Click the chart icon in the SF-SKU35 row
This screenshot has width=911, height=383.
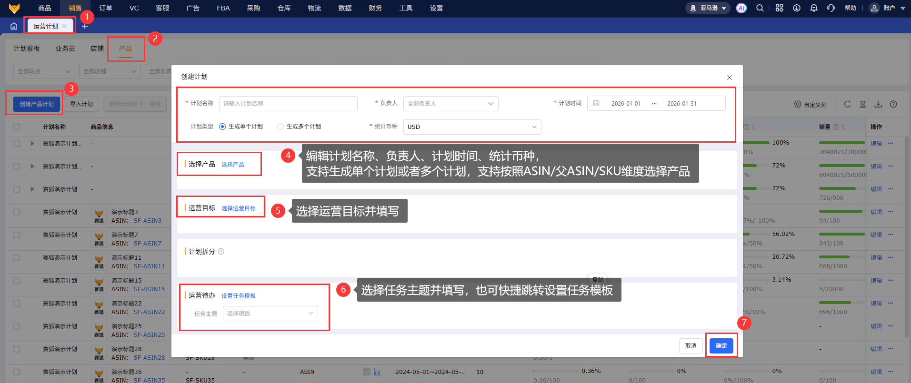377,372
